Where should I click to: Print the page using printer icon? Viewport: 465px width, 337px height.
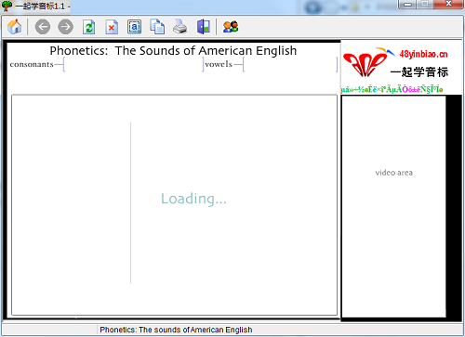click(180, 27)
